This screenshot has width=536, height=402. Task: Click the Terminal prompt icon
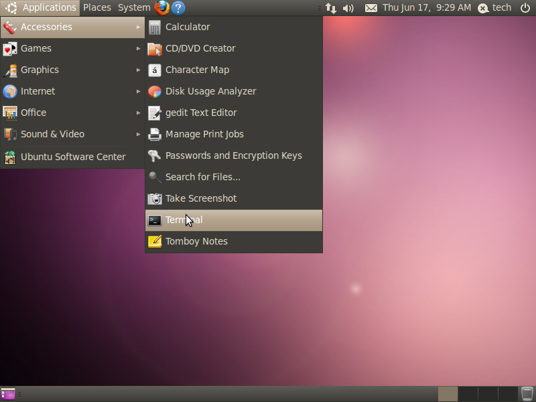tap(155, 220)
